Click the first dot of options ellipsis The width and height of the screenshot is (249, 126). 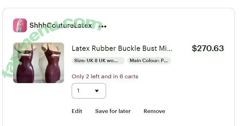100,26
